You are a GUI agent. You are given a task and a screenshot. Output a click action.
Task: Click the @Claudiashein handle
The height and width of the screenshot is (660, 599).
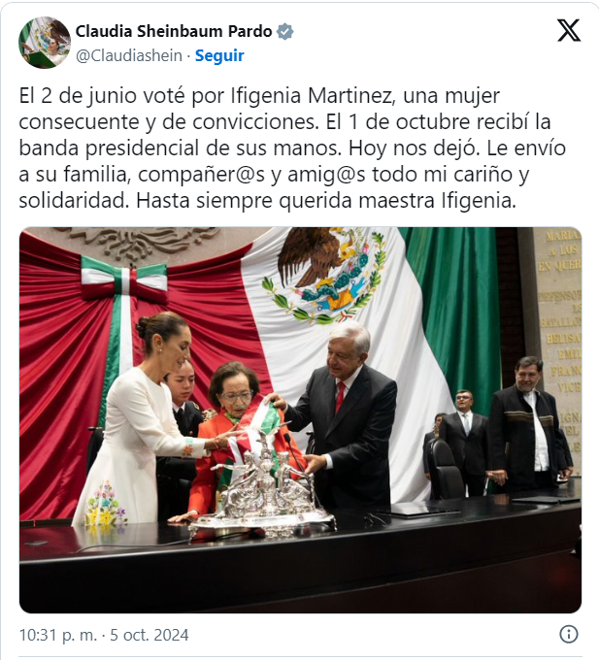click(x=129, y=55)
